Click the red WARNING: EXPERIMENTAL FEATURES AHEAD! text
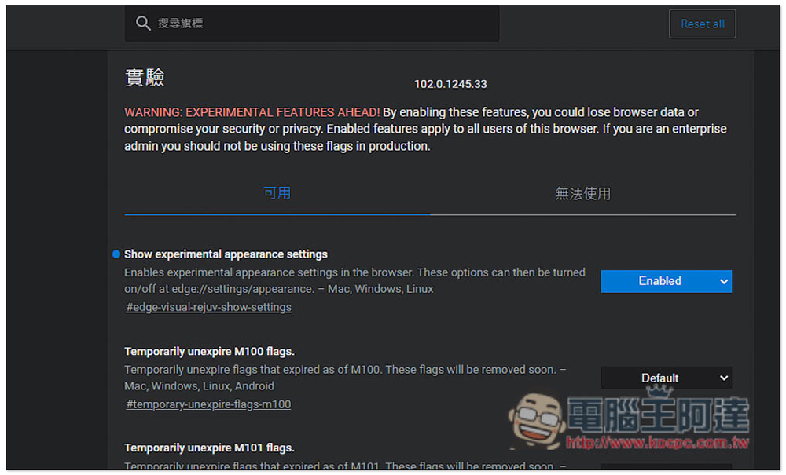The image size is (786, 475). (x=252, y=112)
